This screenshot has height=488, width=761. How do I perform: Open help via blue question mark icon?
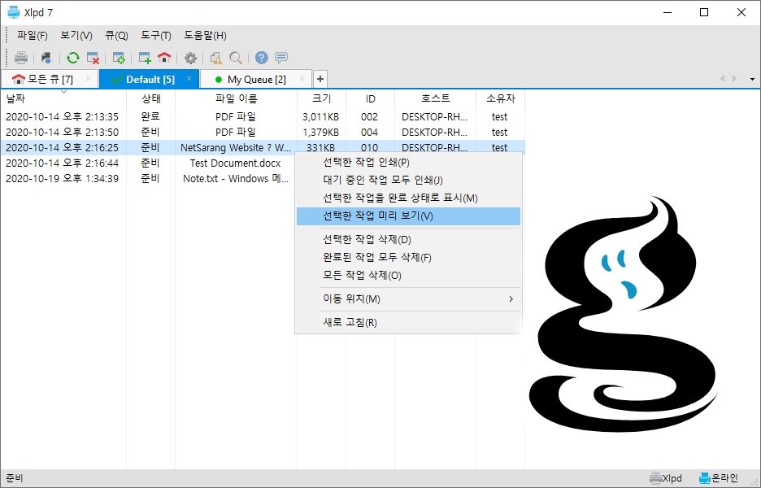pyautogui.click(x=262, y=58)
